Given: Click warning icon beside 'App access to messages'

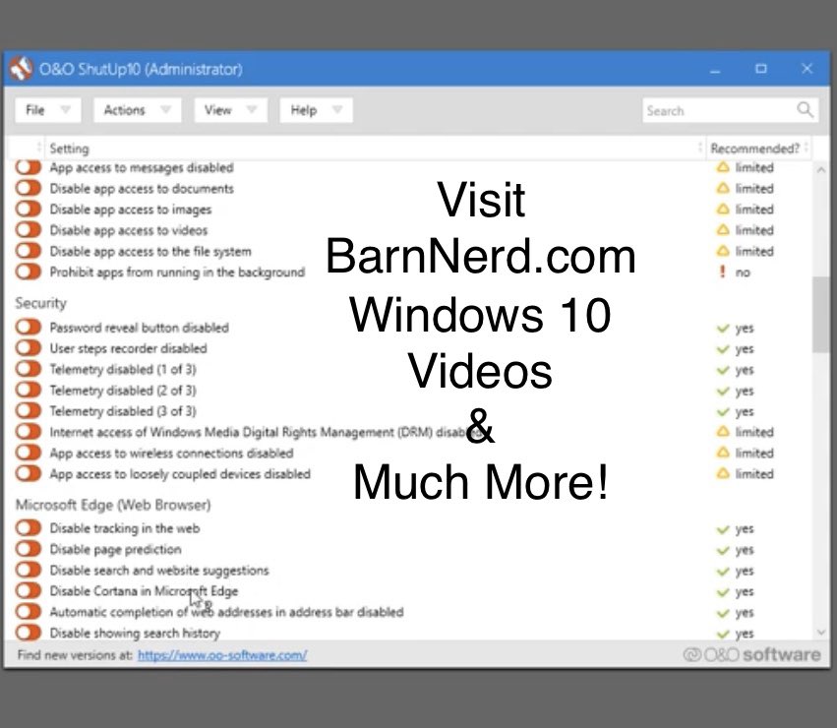Looking at the screenshot, I should 723,167.
